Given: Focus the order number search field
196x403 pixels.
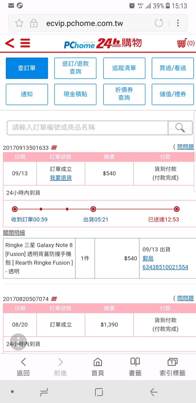Looking at the screenshot, I should 87,128.
